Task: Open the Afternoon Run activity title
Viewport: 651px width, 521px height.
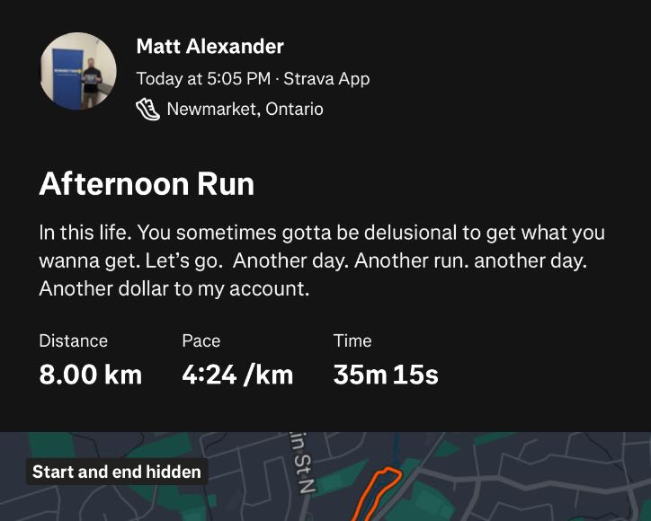Action: click(x=147, y=184)
